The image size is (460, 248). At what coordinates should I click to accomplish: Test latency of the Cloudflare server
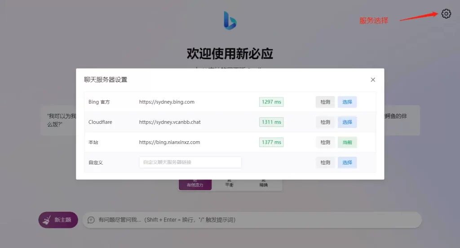(325, 122)
